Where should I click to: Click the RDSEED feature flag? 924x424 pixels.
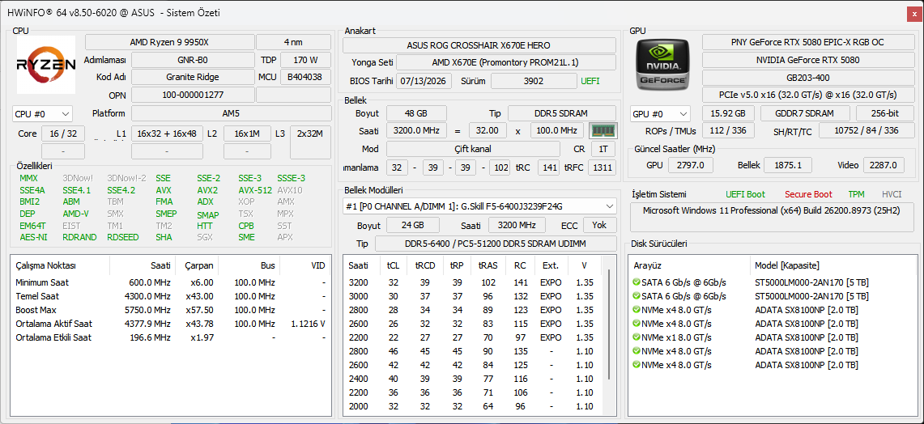tap(121, 237)
